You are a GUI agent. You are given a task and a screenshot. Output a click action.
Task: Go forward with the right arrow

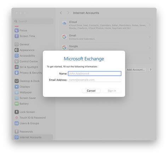click(68, 13)
